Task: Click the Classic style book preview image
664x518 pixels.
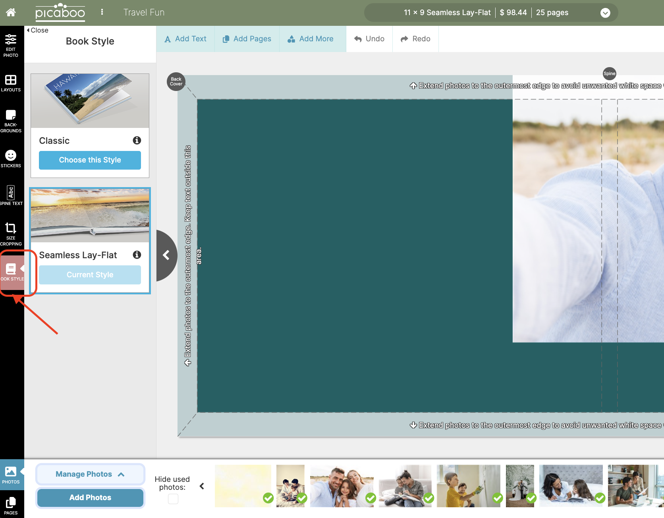Action: 90,101
